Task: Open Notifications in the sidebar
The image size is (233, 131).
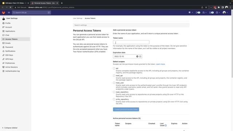Action: (x=10, y=51)
